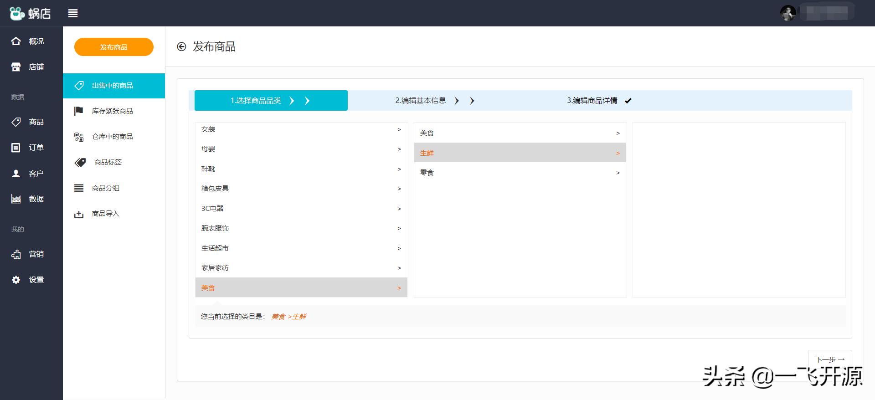Go to step 2.编辑基本信息
The height and width of the screenshot is (400, 875).
click(421, 101)
